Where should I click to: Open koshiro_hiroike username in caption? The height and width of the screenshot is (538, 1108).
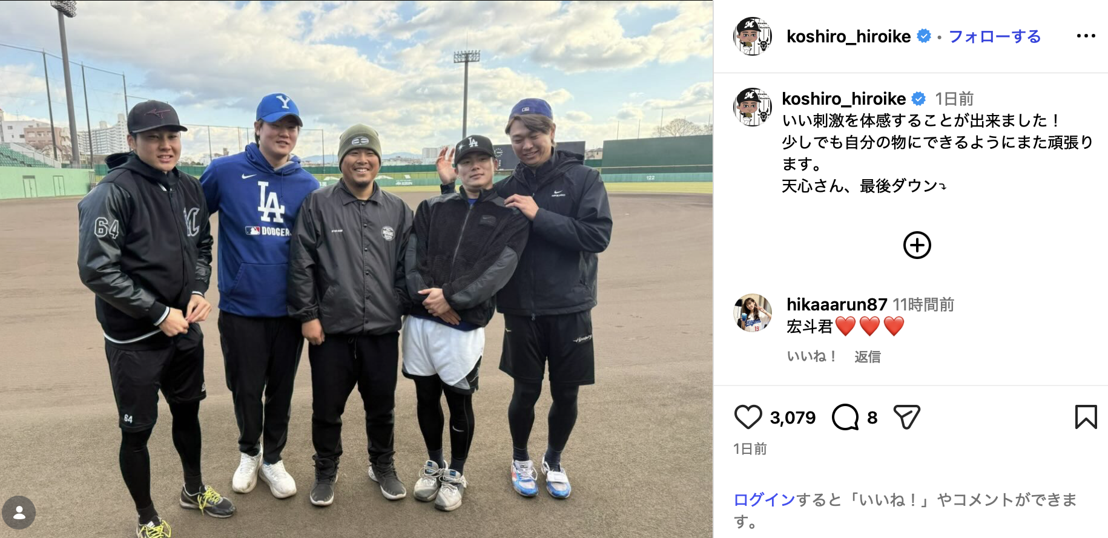843,99
